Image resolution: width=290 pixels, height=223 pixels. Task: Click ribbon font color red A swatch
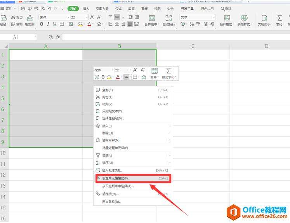[x=89, y=24]
